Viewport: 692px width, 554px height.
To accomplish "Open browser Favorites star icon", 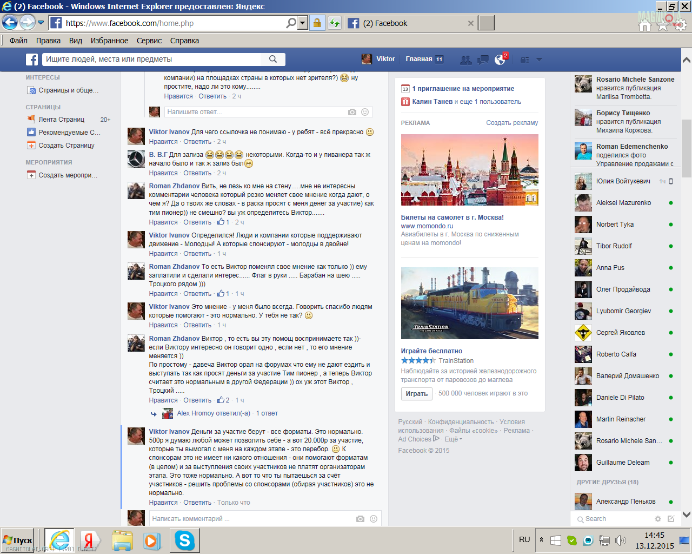I will tap(663, 25).
